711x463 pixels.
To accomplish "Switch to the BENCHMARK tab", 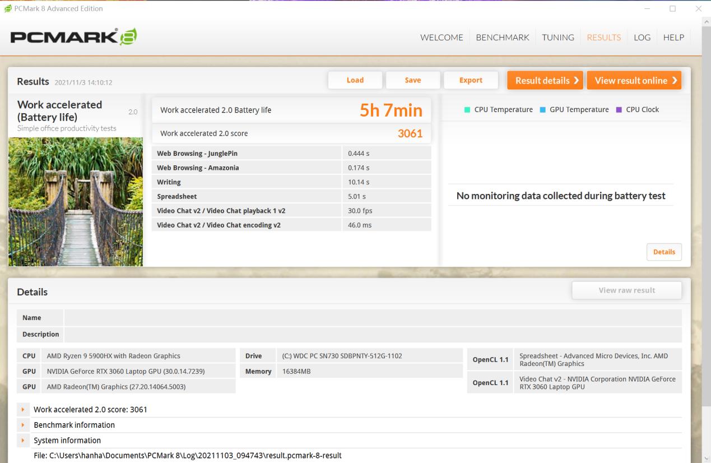I will [x=503, y=38].
